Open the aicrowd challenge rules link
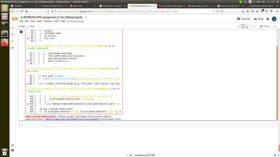The height and width of the screenshot is (157, 280). (x=73, y=119)
